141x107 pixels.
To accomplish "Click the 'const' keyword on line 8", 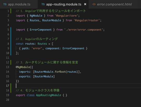I will 20,44.
